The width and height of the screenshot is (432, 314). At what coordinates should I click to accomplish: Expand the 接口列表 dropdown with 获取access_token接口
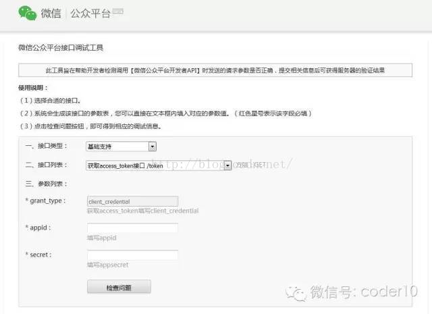coord(159,165)
